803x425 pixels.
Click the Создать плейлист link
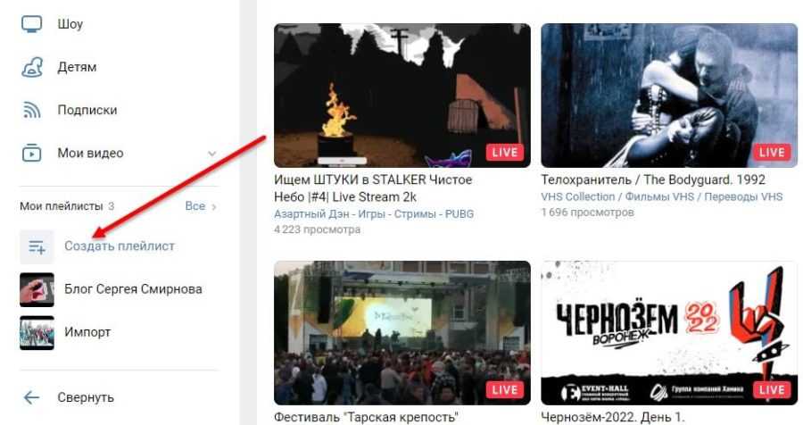click(x=120, y=246)
